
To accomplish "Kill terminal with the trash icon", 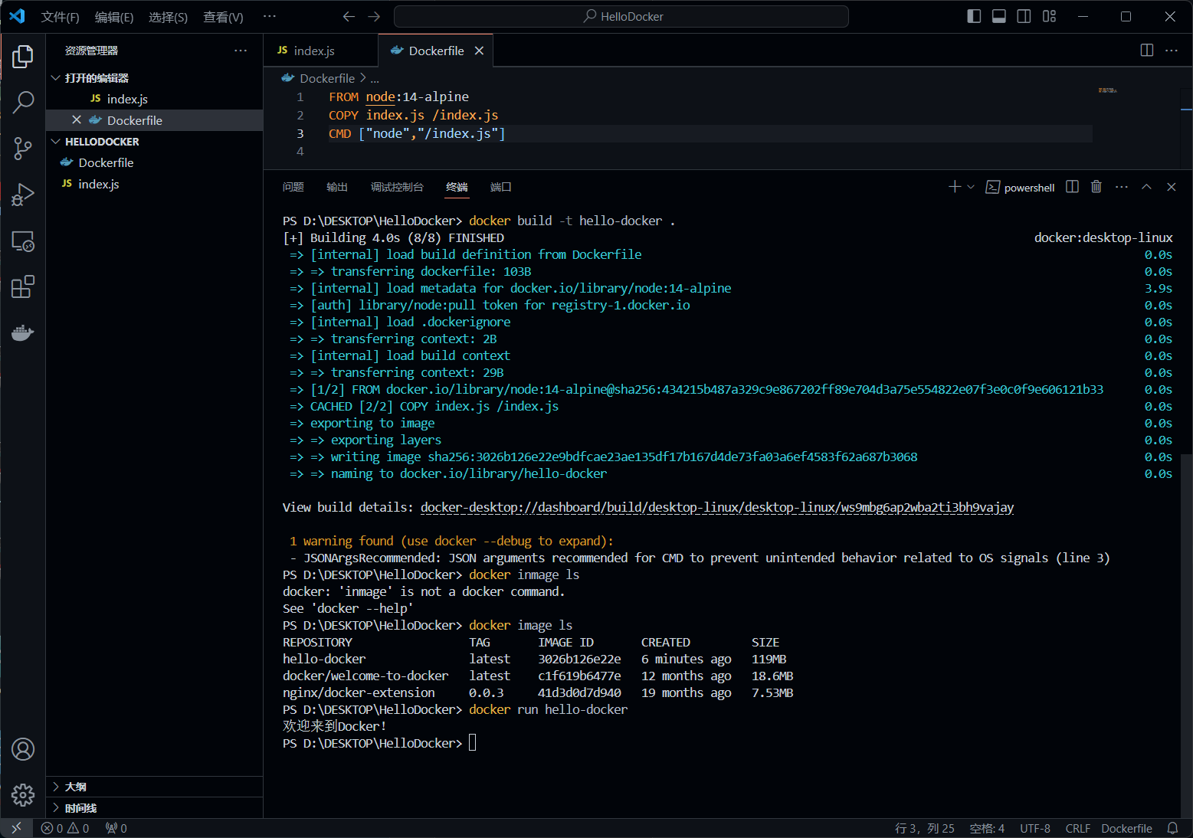I will (1096, 187).
